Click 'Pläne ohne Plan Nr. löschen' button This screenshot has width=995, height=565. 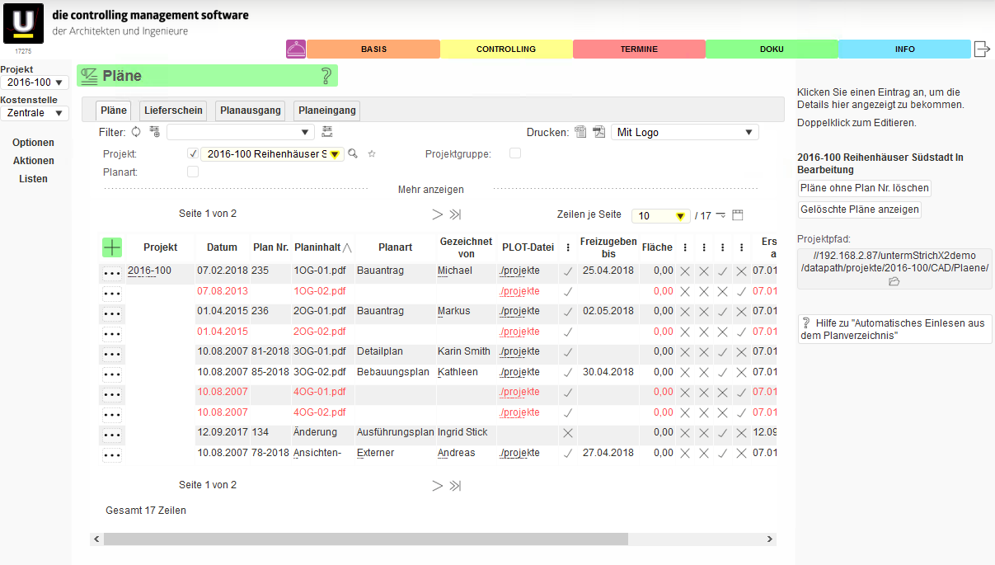pos(865,188)
